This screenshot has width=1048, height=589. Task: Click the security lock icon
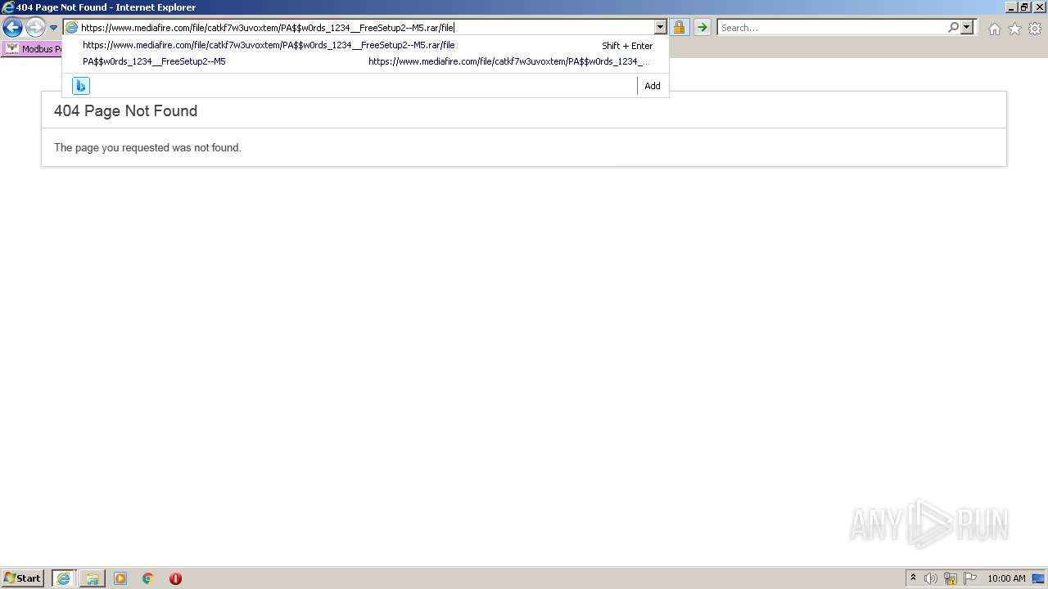pyautogui.click(x=679, y=28)
